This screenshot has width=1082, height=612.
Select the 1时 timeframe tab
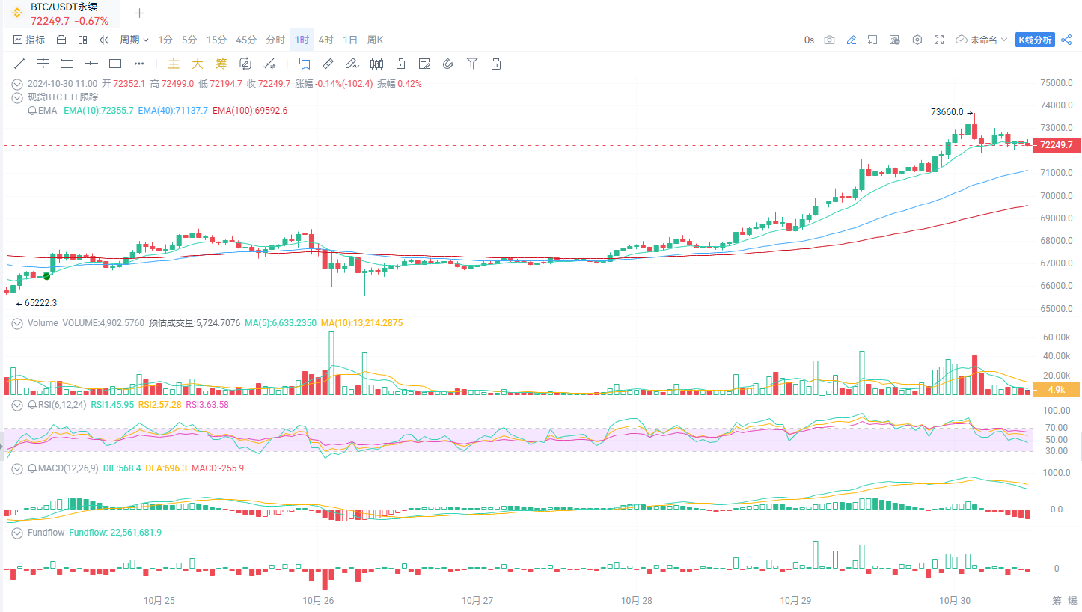click(x=302, y=40)
